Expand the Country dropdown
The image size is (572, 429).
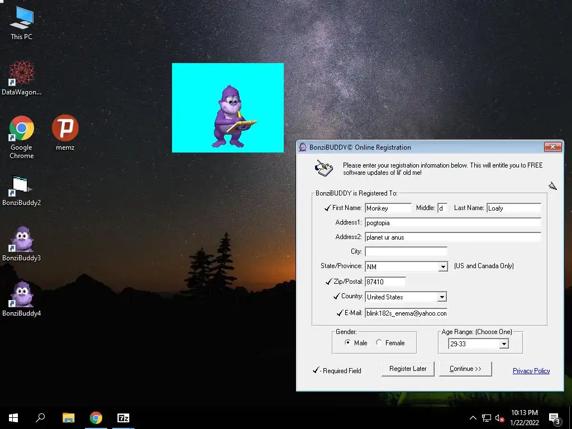click(442, 297)
